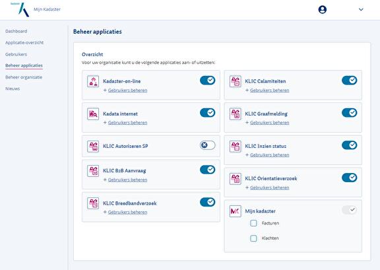Click the KLIC Calamiteiten icon

tap(235, 81)
